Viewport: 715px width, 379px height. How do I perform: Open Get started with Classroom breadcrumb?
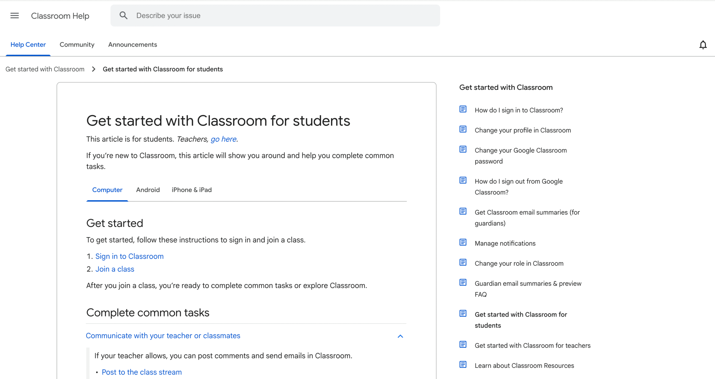(x=45, y=69)
